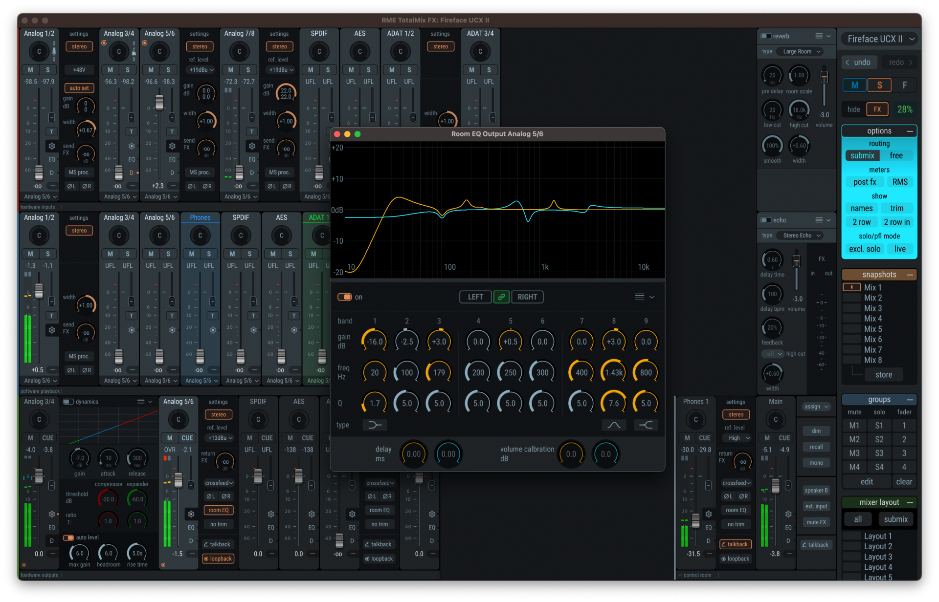Select the band 9 shelf filter type icon
Screen dimensions: 939x602
tap(646, 425)
